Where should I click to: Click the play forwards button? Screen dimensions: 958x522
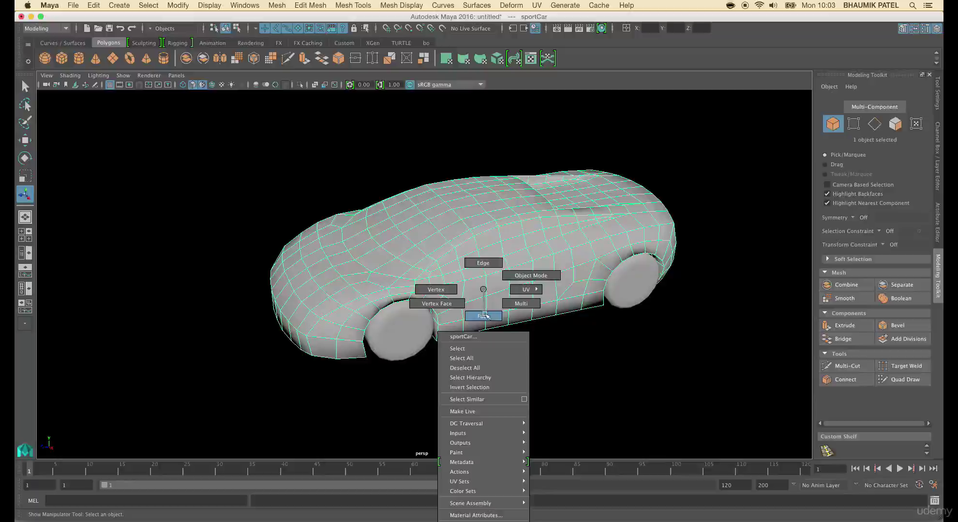899,468
